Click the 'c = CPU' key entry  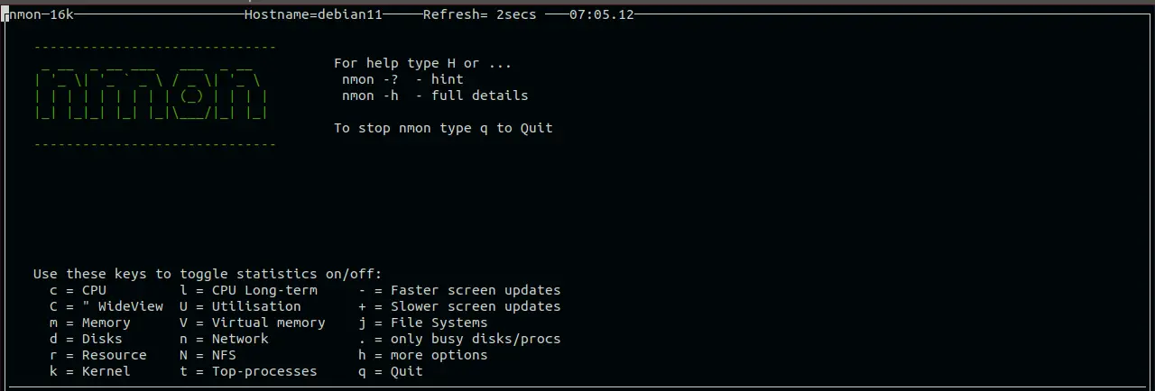[79, 290]
